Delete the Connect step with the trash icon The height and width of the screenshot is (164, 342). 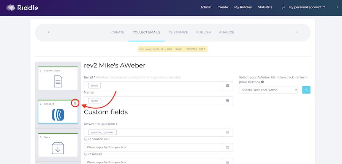(75, 103)
